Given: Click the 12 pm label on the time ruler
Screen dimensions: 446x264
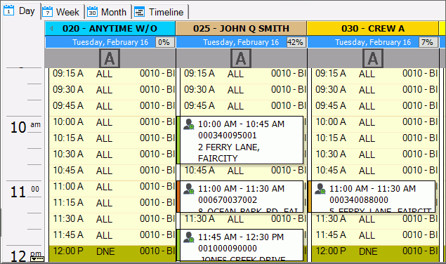Looking at the screenshot, I should coord(25,256).
